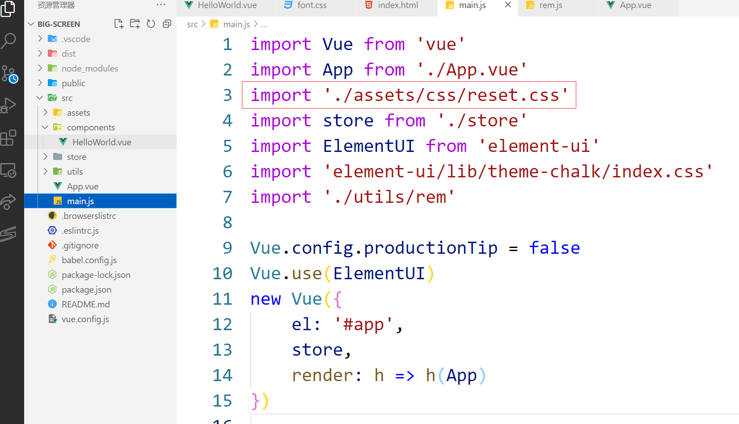Click the src breadcrumb segment
Viewport: 739px width, 424px height.
pyautogui.click(x=192, y=24)
